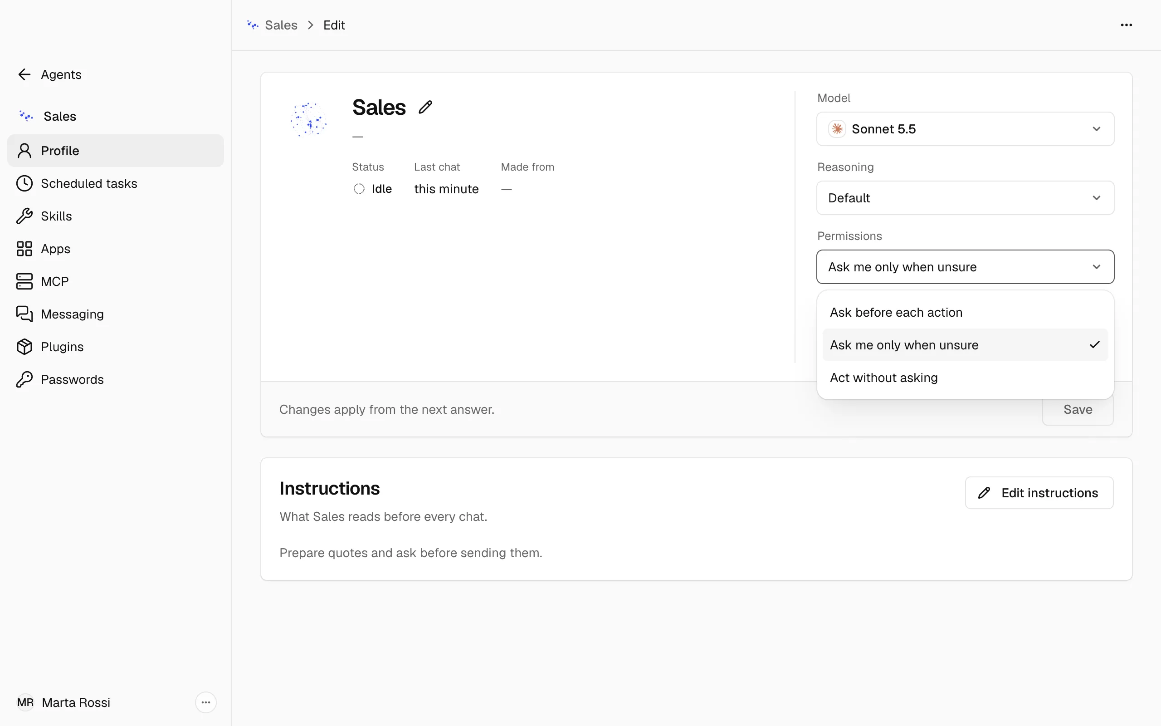
Task: Click the Passwords key icon
Action: [24, 379]
